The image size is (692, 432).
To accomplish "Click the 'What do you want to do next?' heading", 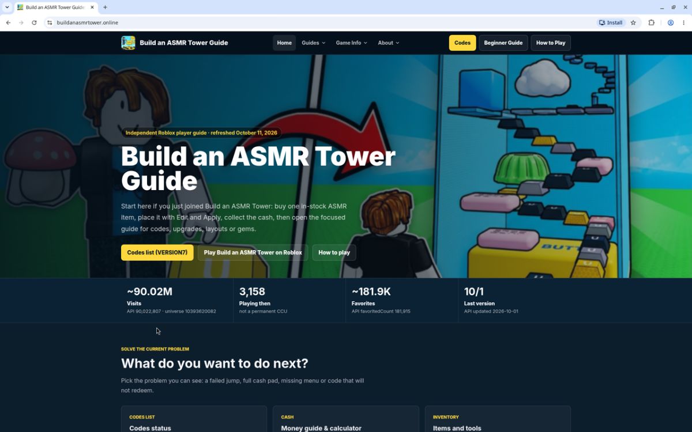I will pos(215,363).
